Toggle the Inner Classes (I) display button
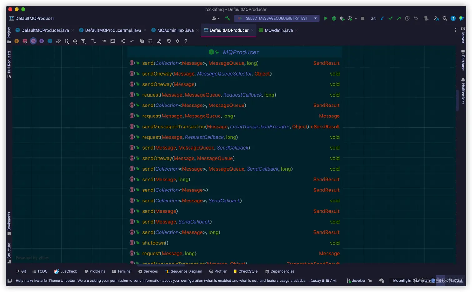Viewport: 472px width, 292px height. click(x=50, y=41)
